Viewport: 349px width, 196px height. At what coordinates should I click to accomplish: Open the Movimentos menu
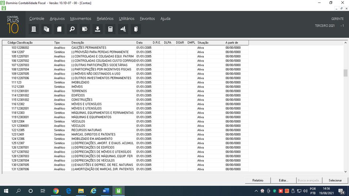pos(81,19)
